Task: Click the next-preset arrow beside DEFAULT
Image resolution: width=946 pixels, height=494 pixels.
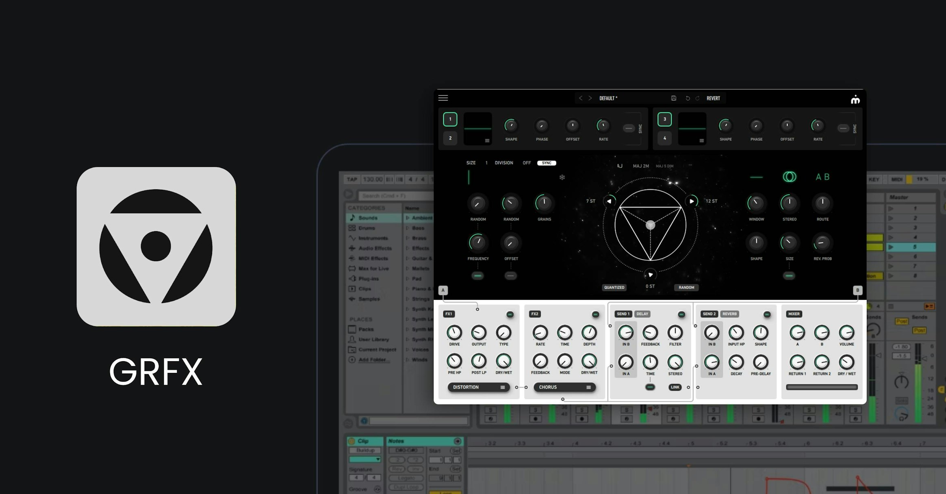Action: [x=590, y=98]
